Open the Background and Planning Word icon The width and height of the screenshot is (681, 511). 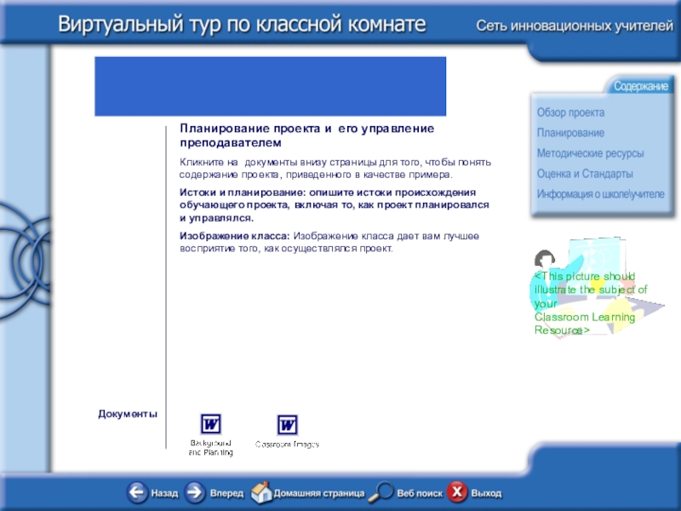pyautogui.click(x=210, y=424)
